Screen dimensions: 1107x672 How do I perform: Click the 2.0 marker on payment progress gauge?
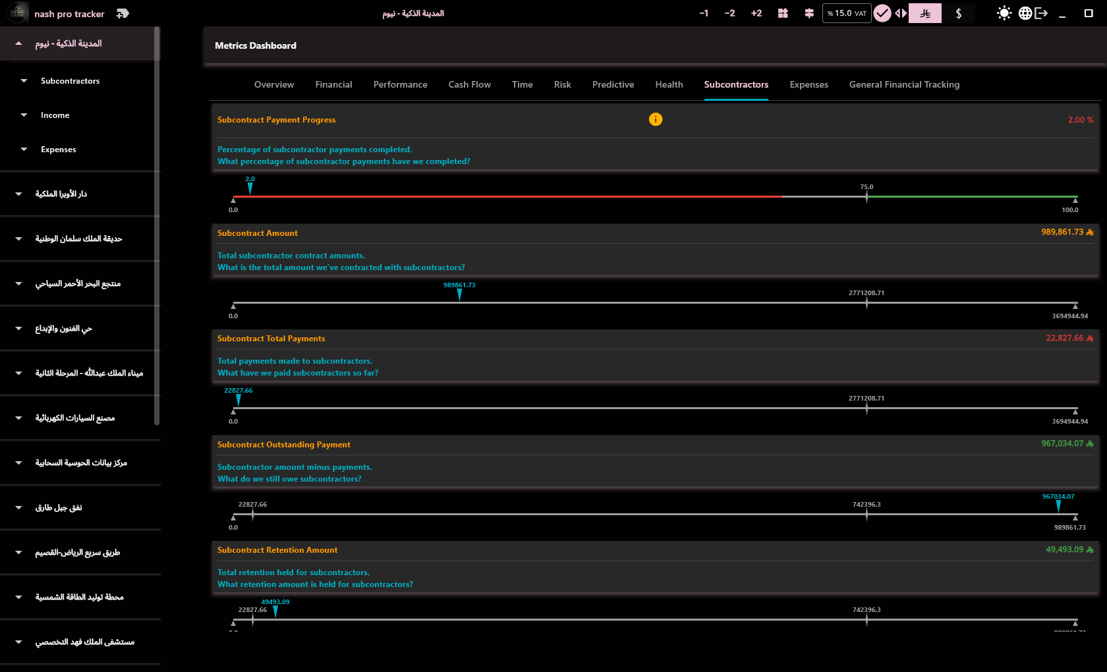[x=250, y=188]
